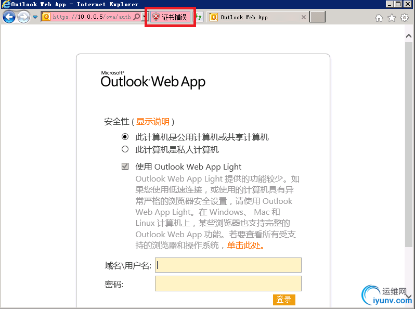The width and height of the screenshot is (415, 309).
Task: Click the 密码 password field
Action: coord(228,284)
